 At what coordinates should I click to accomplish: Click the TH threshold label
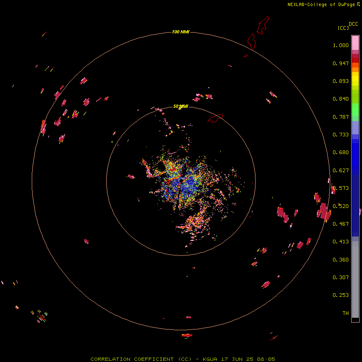point(346,313)
